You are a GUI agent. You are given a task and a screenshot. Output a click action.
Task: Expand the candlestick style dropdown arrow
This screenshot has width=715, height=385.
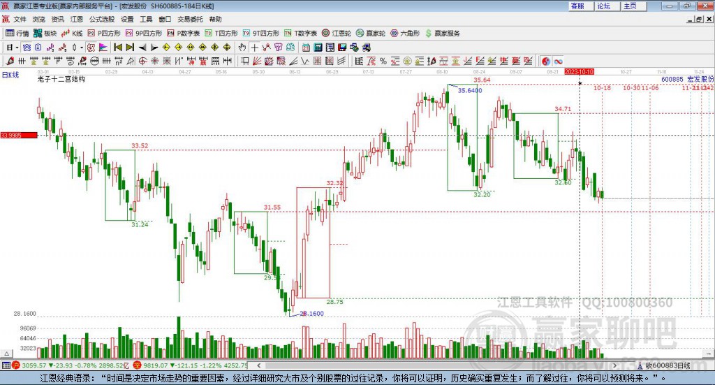pyautogui.click(x=82, y=48)
